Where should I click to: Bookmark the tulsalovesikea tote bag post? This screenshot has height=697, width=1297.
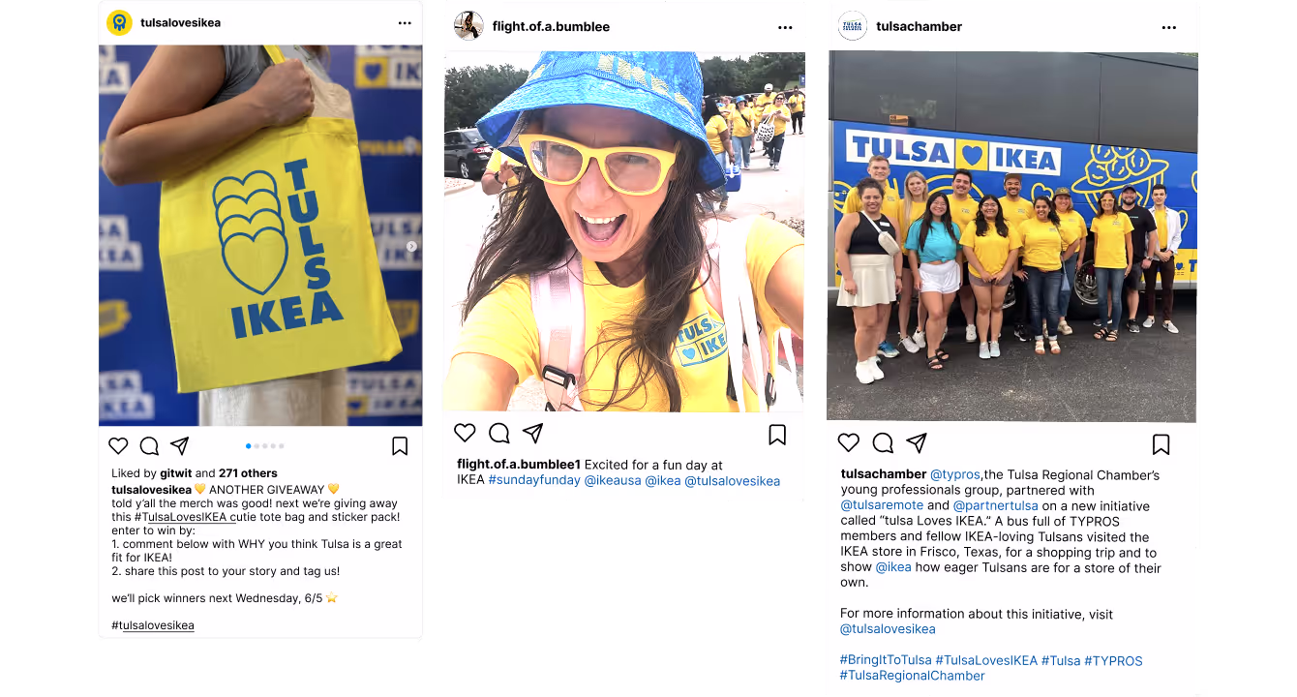[400, 446]
